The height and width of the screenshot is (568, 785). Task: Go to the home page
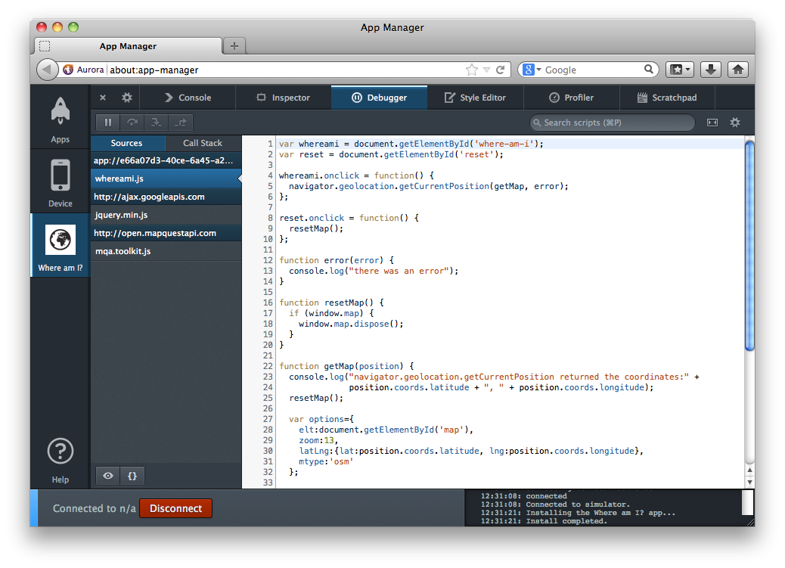[x=738, y=70]
